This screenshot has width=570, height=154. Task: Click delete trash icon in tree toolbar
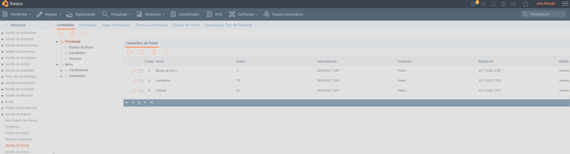[73, 34]
